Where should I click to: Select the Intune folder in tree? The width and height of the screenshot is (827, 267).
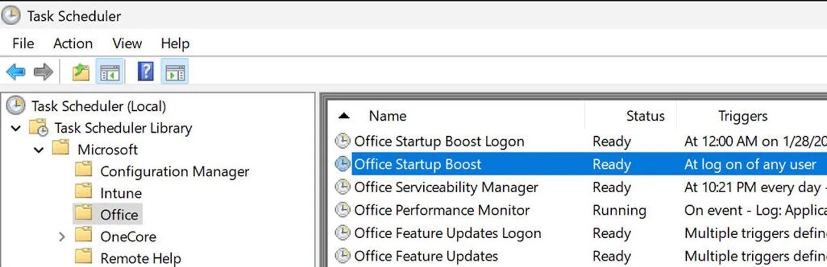[121, 193]
